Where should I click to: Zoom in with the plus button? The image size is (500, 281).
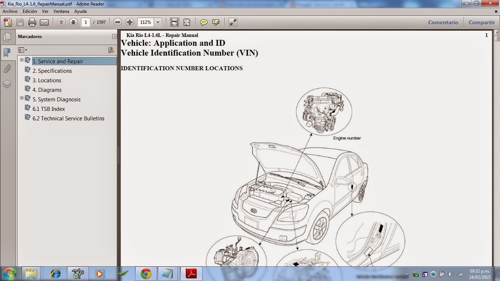click(x=130, y=22)
